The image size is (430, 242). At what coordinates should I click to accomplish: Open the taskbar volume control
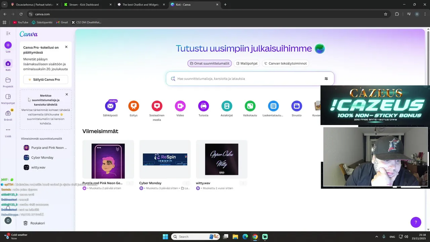406,237
